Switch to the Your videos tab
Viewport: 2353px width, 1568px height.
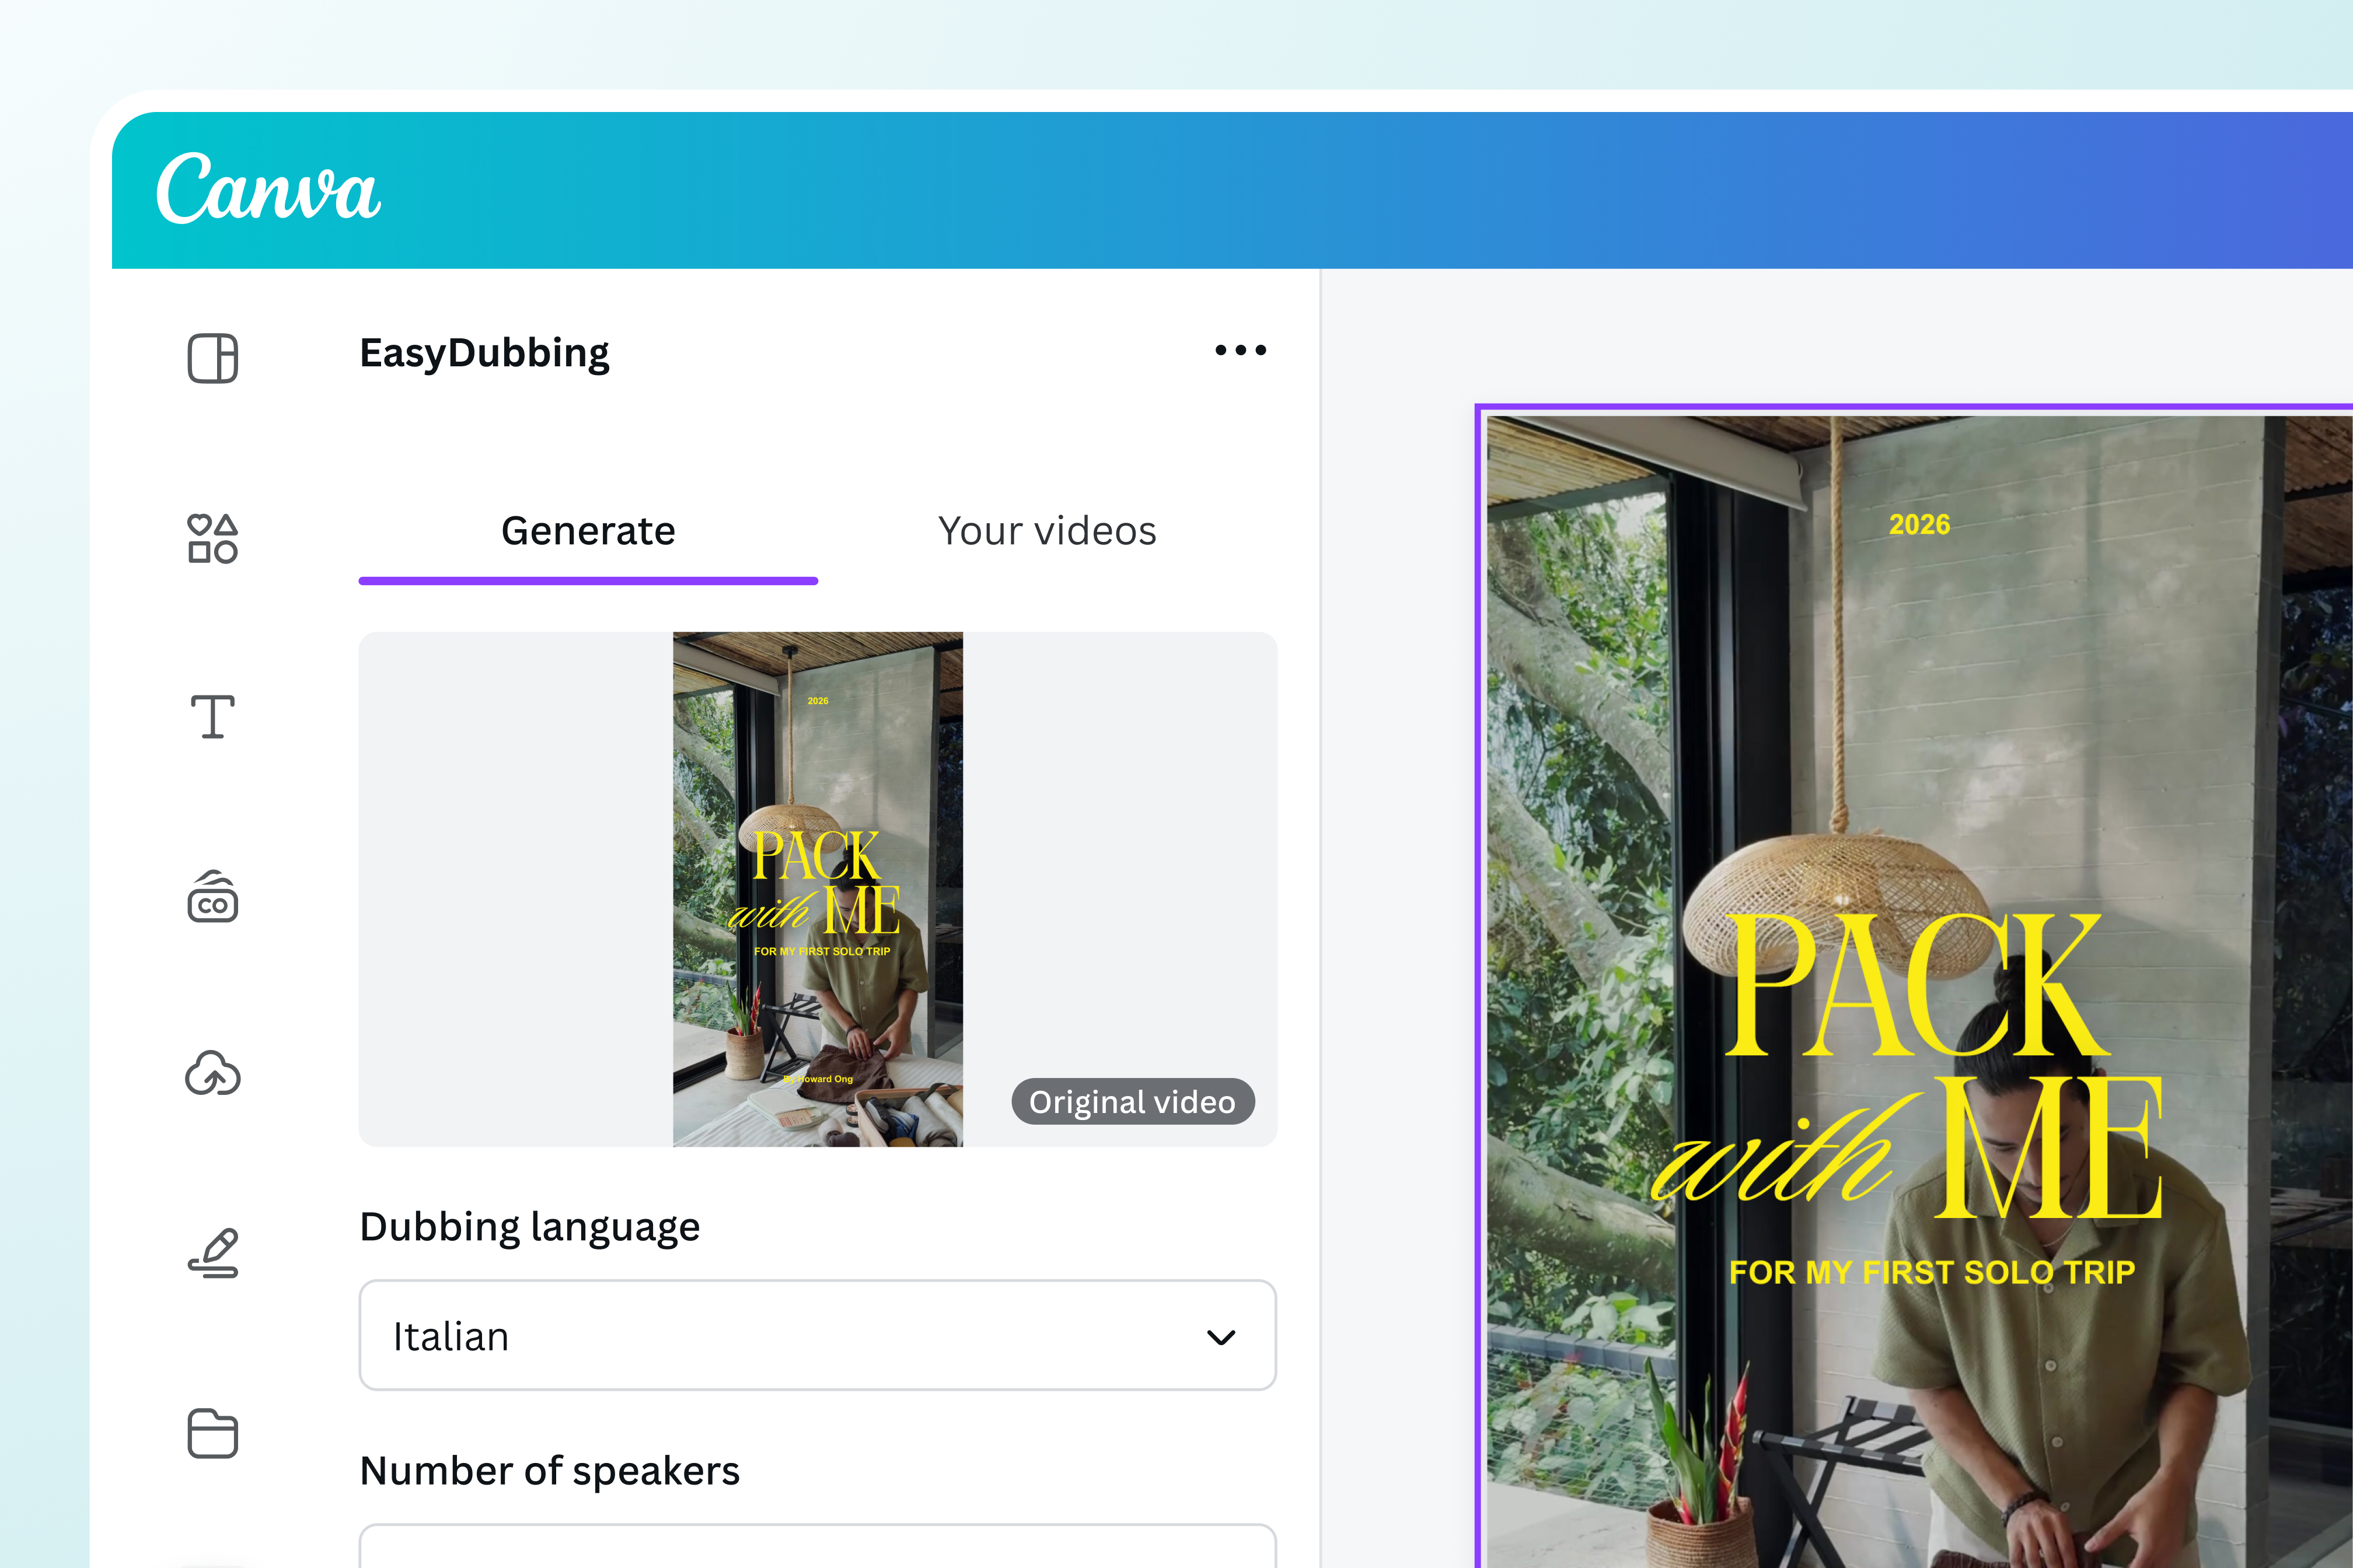pos(1048,531)
